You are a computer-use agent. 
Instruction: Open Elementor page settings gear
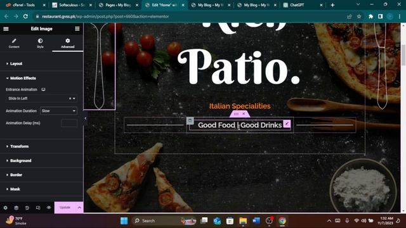point(6,208)
